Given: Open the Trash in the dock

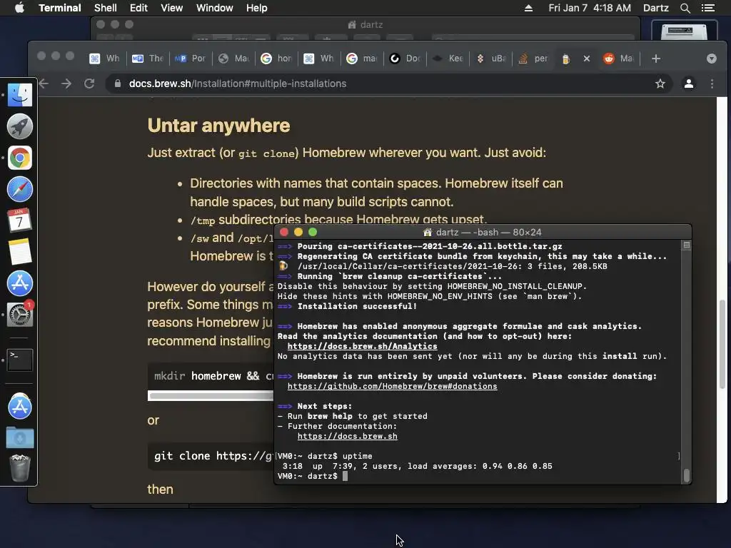Looking at the screenshot, I should click(19, 468).
